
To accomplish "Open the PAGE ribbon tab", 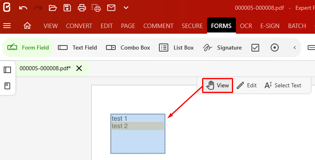I will (x=128, y=26).
